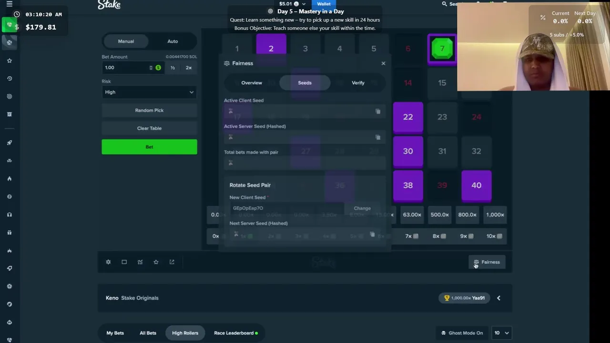The width and height of the screenshot is (610, 343).
Task: Click the flame icon in the sidebar
Action: coord(9,179)
